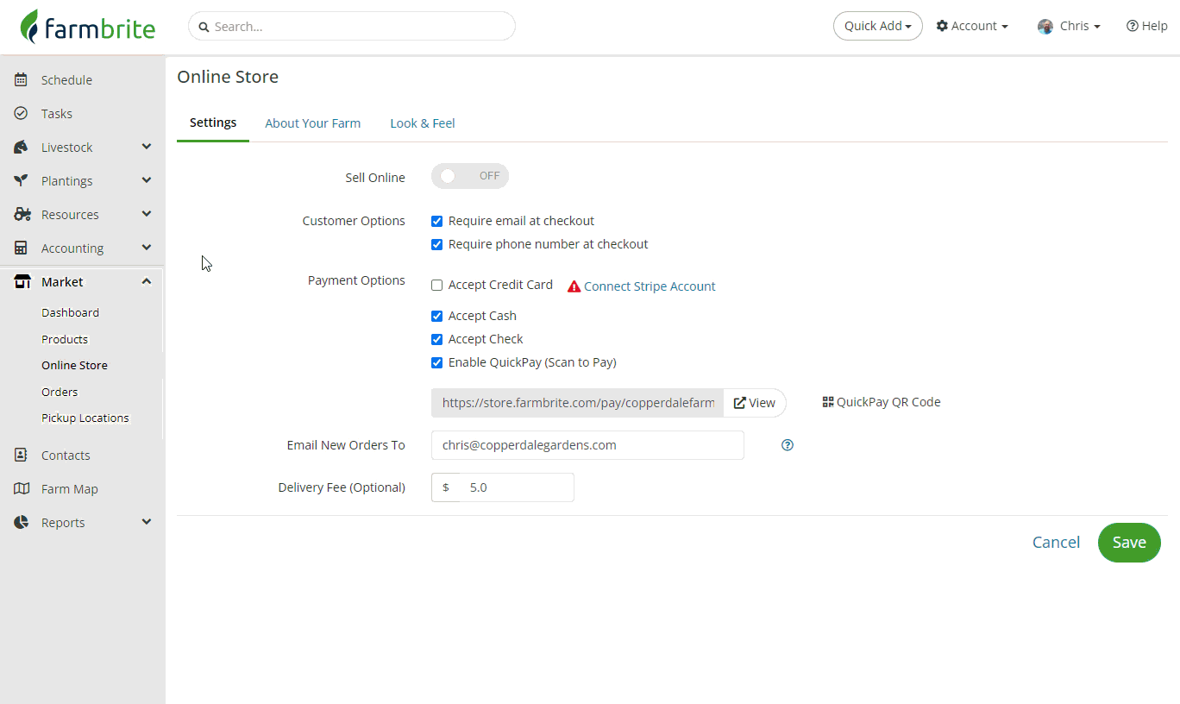Expand the Plantings menu chevron
The image size is (1180, 704).
pyautogui.click(x=147, y=180)
